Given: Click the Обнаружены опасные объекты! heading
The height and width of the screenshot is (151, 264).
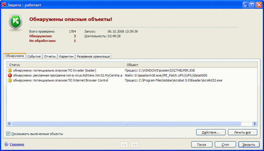Looking at the screenshot, I should pyautogui.click(x=71, y=19).
